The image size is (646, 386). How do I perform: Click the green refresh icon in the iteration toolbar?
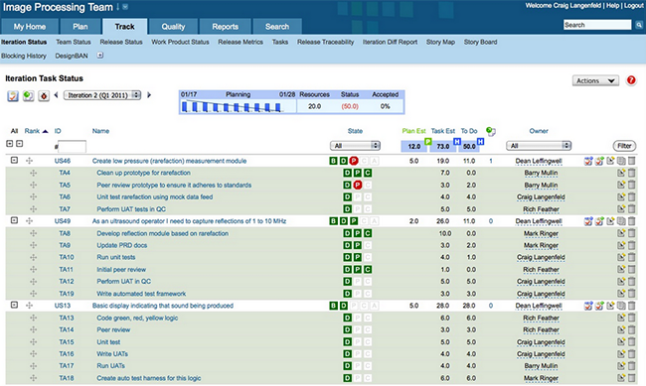tap(29, 96)
